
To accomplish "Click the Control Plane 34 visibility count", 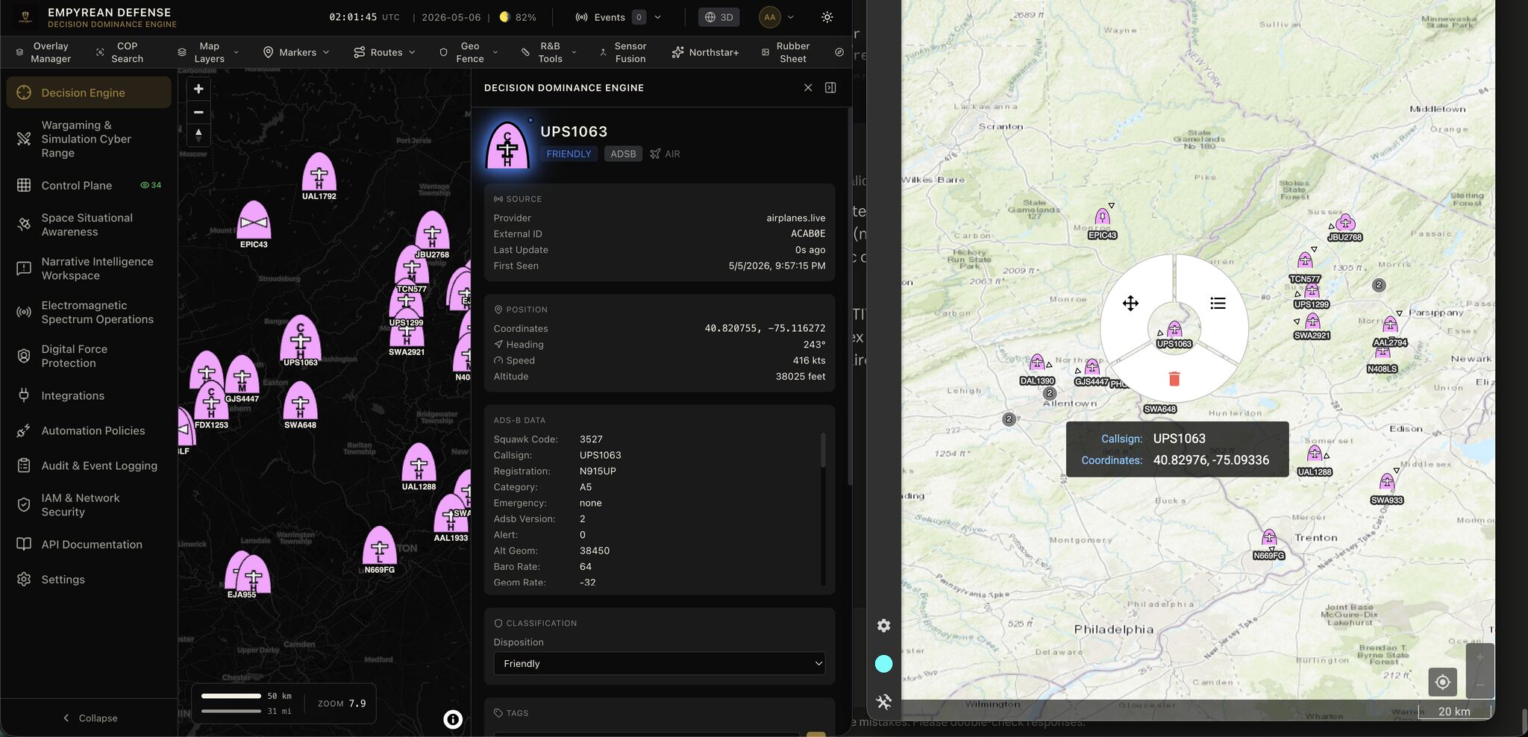I will click(151, 185).
